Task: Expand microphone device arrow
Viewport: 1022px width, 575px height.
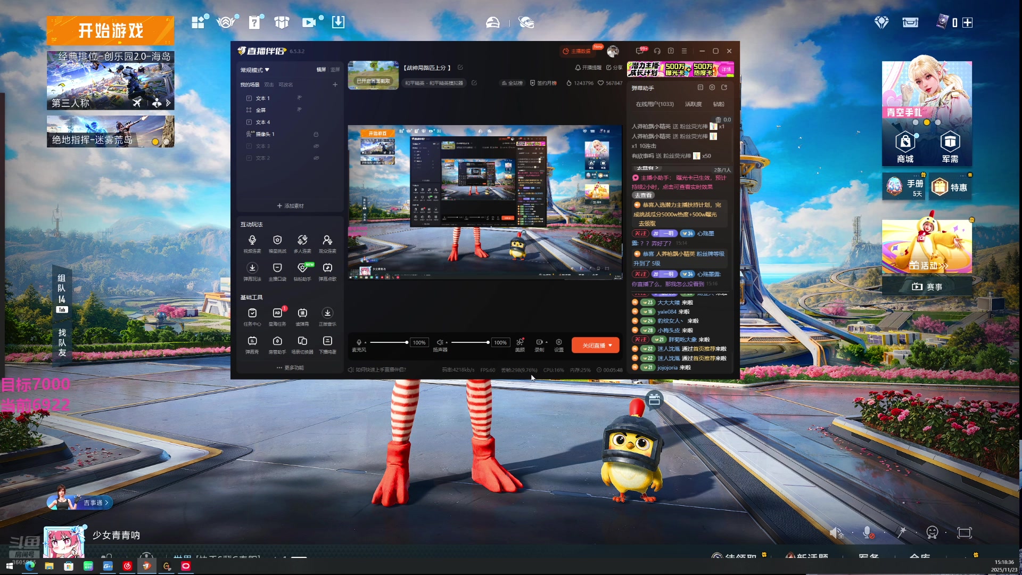Action: 365,342
